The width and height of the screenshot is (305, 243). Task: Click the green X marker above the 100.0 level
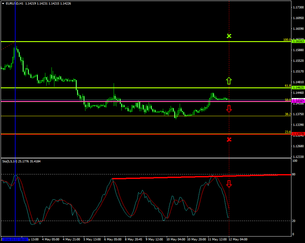[229, 36]
